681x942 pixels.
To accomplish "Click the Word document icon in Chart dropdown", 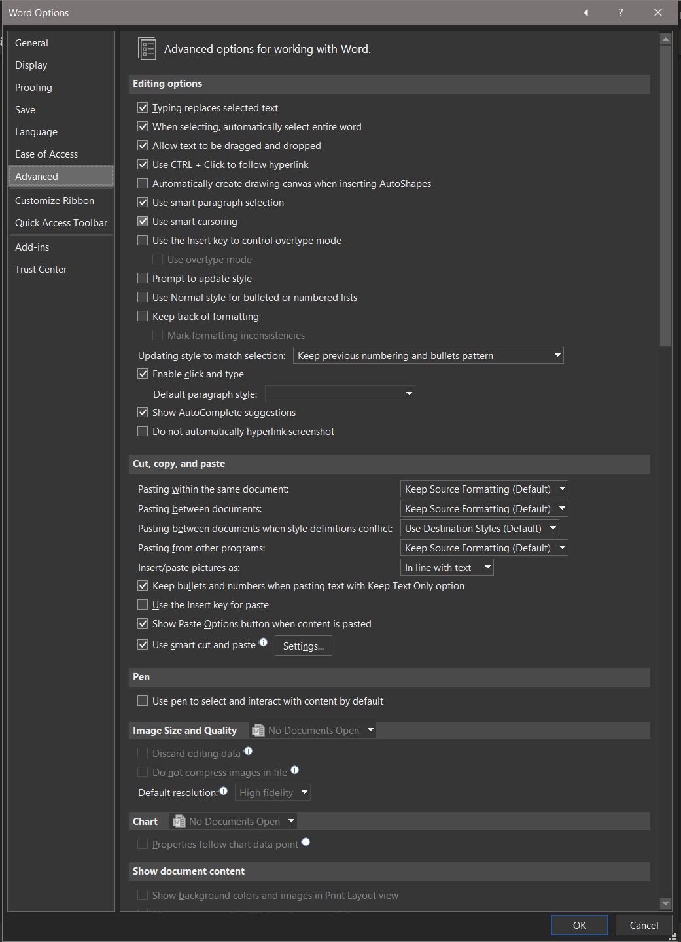I will click(179, 821).
